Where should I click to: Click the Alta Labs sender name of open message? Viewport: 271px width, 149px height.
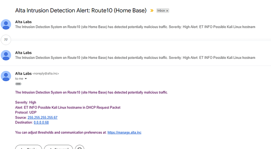pos(23,73)
